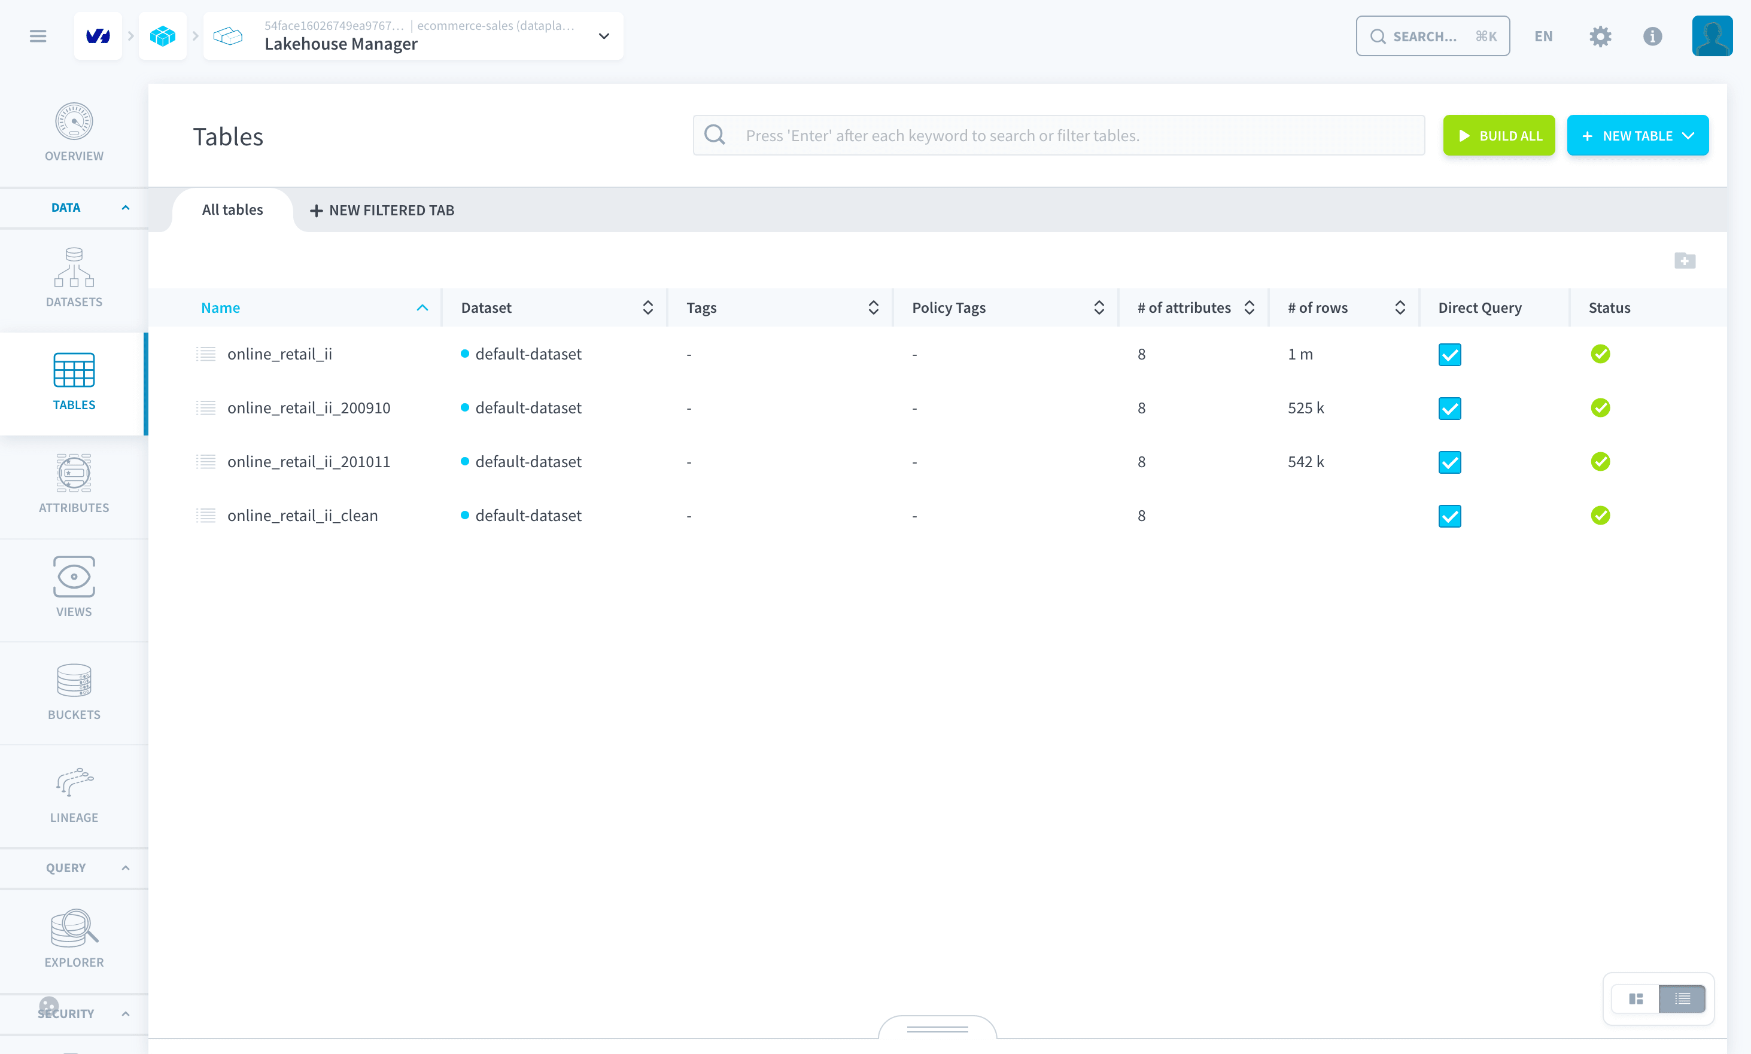Open the settings gear
This screenshot has height=1054, width=1751.
[1600, 36]
